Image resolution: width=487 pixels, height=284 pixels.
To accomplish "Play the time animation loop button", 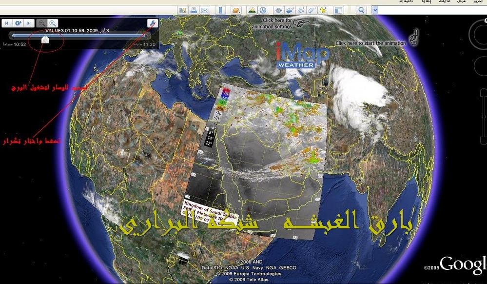I will 18,23.
